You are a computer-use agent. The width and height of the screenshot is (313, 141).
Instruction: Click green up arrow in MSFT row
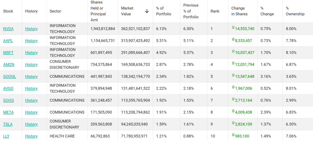pyautogui.click(x=233, y=51)
